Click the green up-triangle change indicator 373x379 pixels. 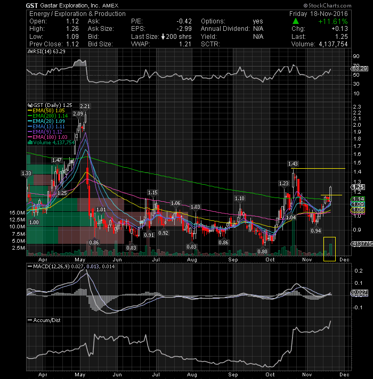[296, 21]
